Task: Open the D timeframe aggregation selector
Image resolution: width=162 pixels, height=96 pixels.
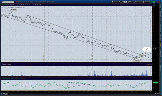Action: tap(125, 2)
